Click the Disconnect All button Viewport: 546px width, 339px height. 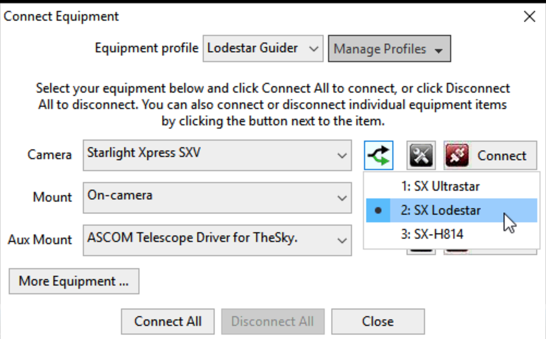point(272,321)
